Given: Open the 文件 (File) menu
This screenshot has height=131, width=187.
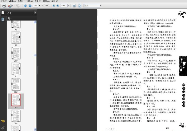Looking at the screenshot, I should click(x=4, y=1).
